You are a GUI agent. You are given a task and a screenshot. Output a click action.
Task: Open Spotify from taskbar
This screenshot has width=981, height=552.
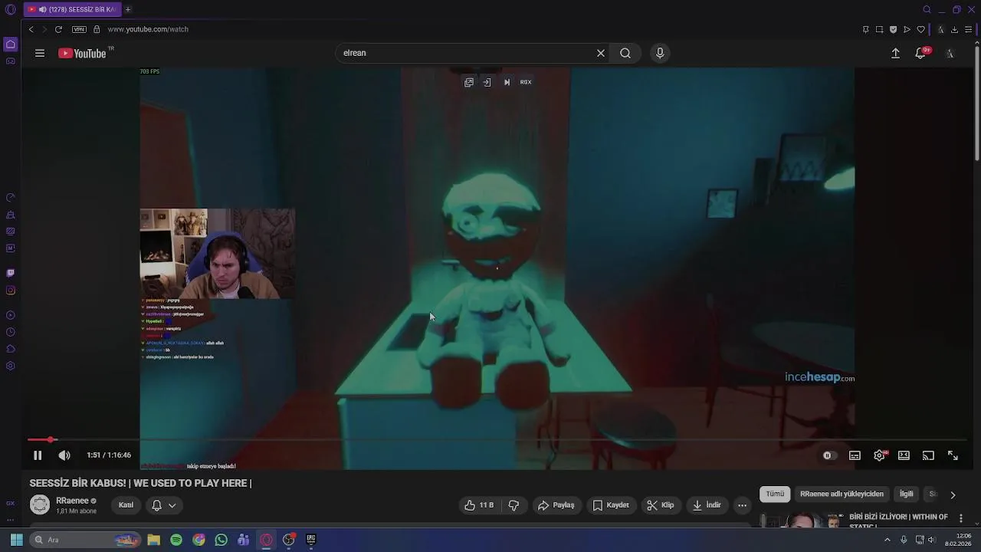[x=176, y=540]
